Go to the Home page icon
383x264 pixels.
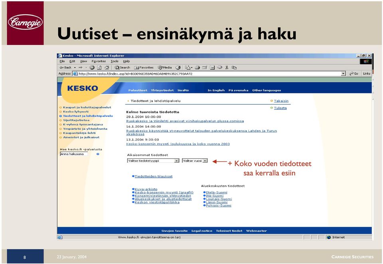(107, 68)
